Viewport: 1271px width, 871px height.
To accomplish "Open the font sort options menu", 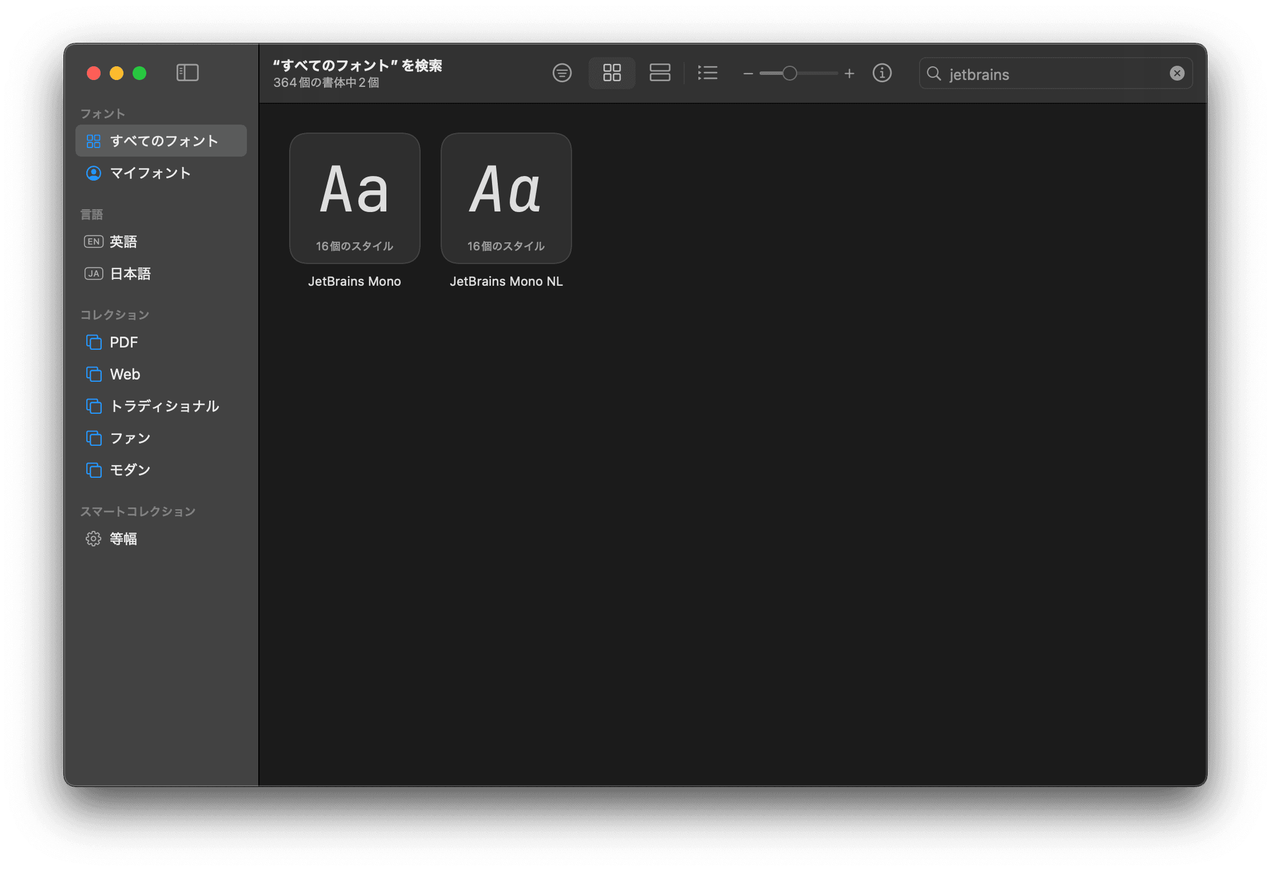I will pyautogui.click(x=562, y=73).
